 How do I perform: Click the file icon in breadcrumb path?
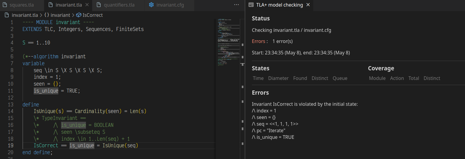pyautogui.click(x=7, y=15)
